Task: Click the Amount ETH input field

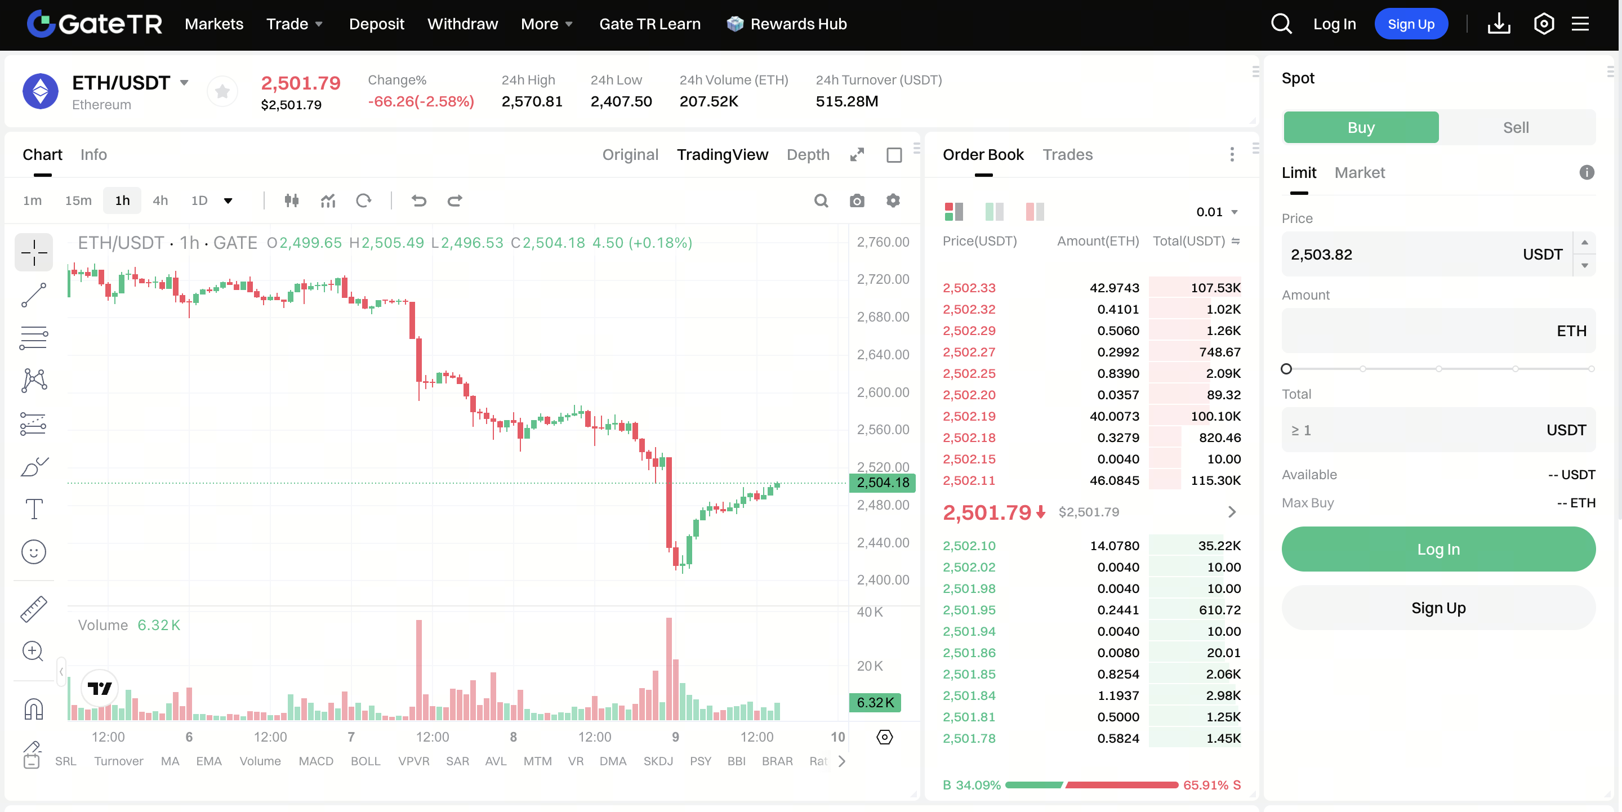Action: 1438,331
